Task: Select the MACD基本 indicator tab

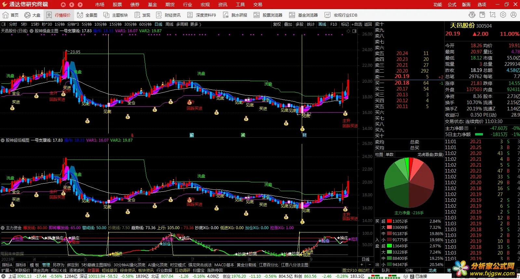Action: (224, 265)
